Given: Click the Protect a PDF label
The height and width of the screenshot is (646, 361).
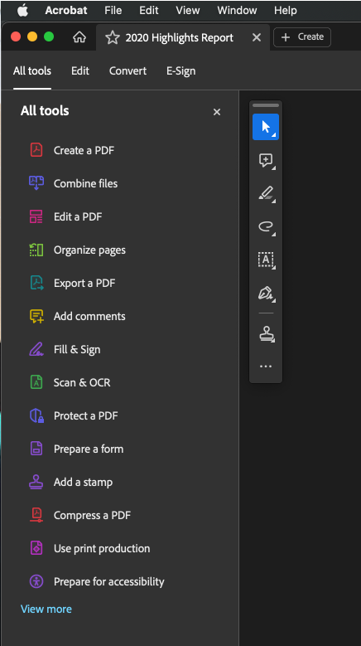Looking at the screenshot, I should 86,416.
